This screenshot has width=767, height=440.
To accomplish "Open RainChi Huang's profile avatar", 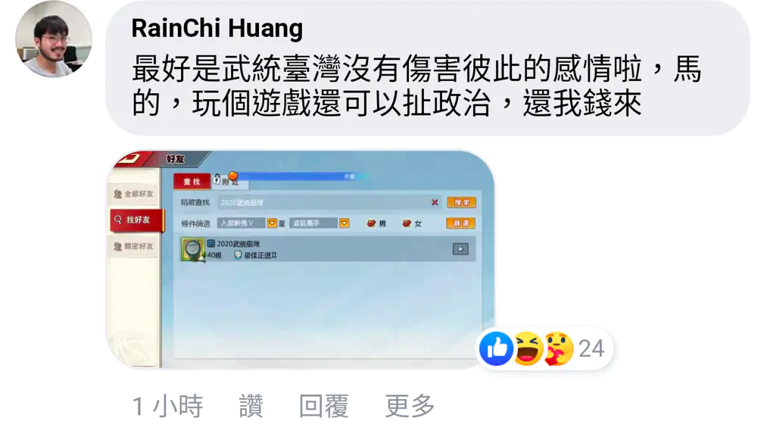I will pyautogui.click(x=53, y=39).
